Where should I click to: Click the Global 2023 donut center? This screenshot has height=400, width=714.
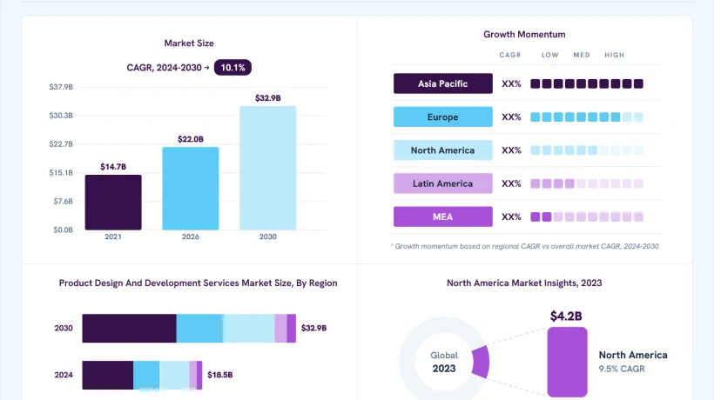(444, 362)
